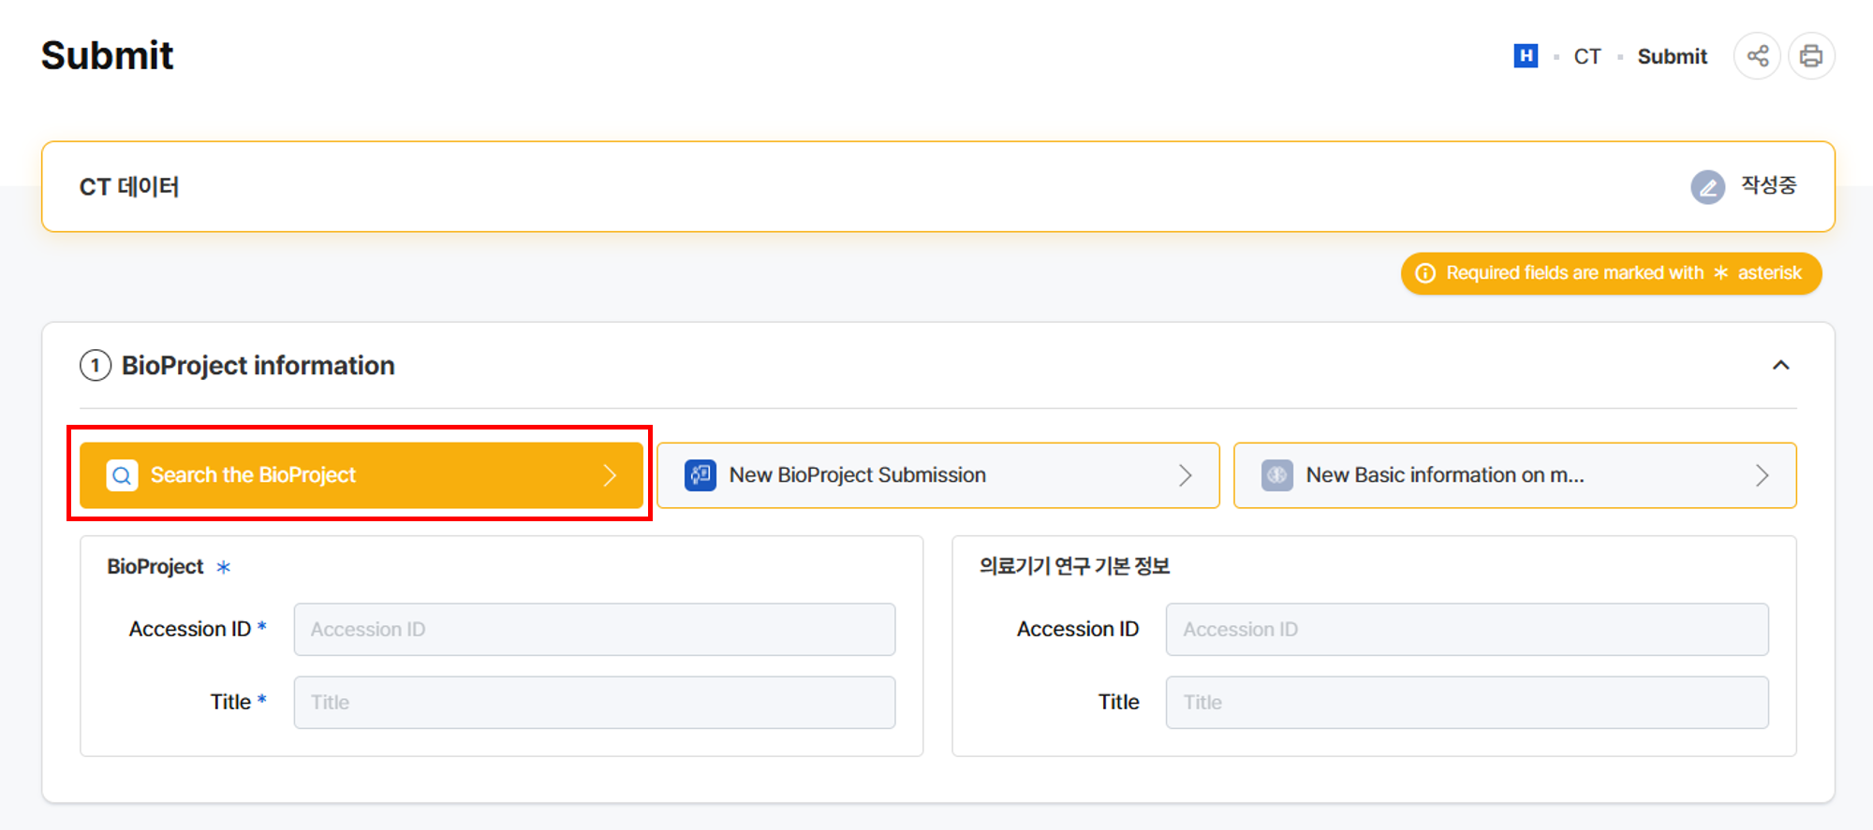Click the medical device Title field

[1467, 703]
